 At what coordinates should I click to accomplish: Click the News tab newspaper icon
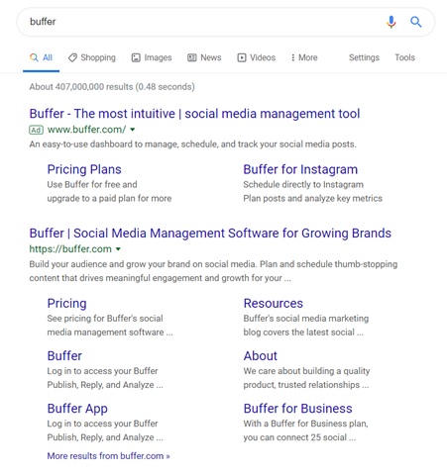point(192,57)
